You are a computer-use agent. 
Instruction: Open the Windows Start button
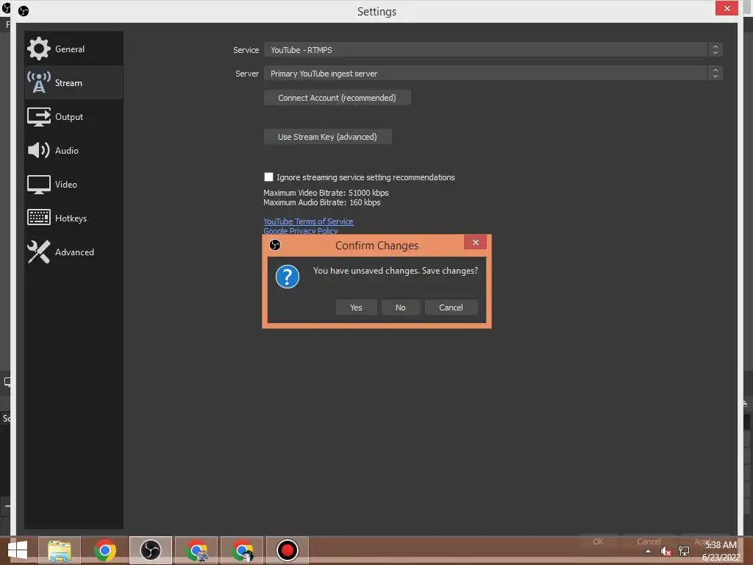18,550
